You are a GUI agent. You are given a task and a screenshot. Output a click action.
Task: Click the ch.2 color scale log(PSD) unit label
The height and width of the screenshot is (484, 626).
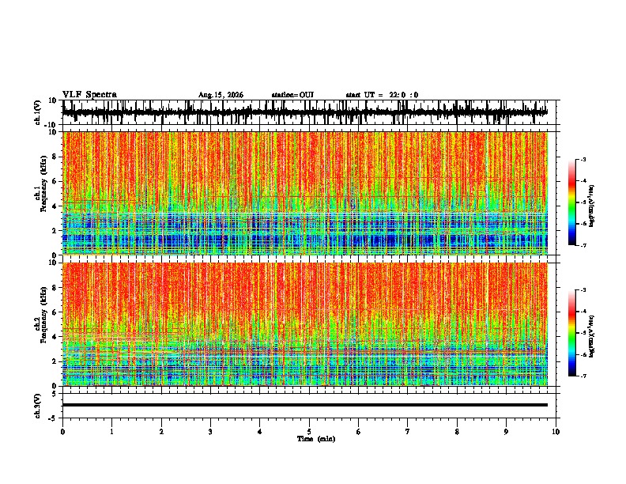tap(592, 336)
